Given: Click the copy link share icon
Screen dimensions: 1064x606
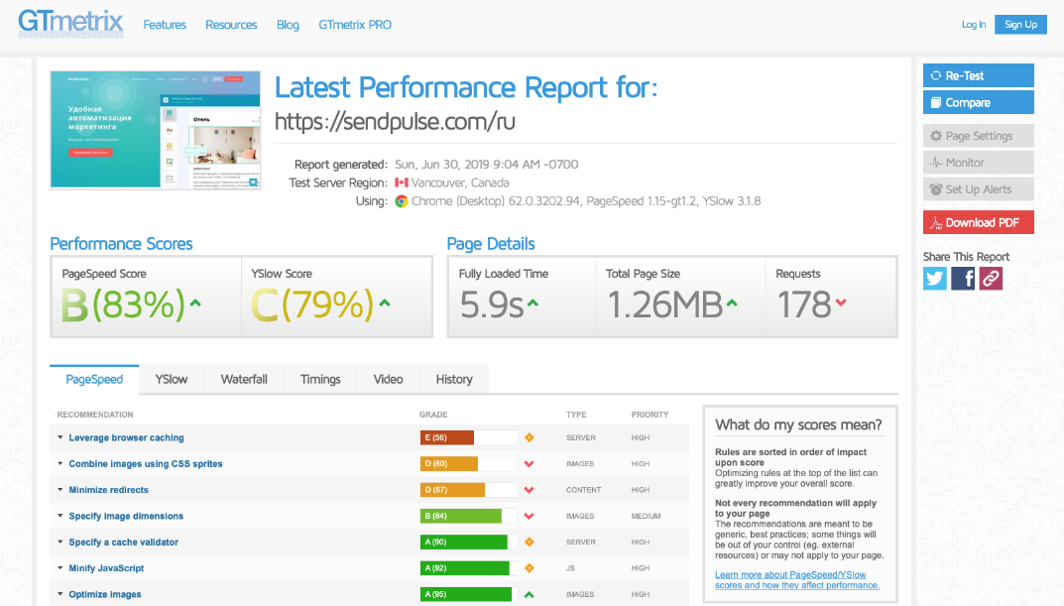Looking at the screenshot, I should [991, 279].
